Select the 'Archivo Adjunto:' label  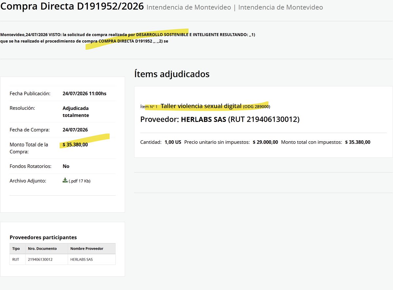pyautogui.click(x=28, y=181)
